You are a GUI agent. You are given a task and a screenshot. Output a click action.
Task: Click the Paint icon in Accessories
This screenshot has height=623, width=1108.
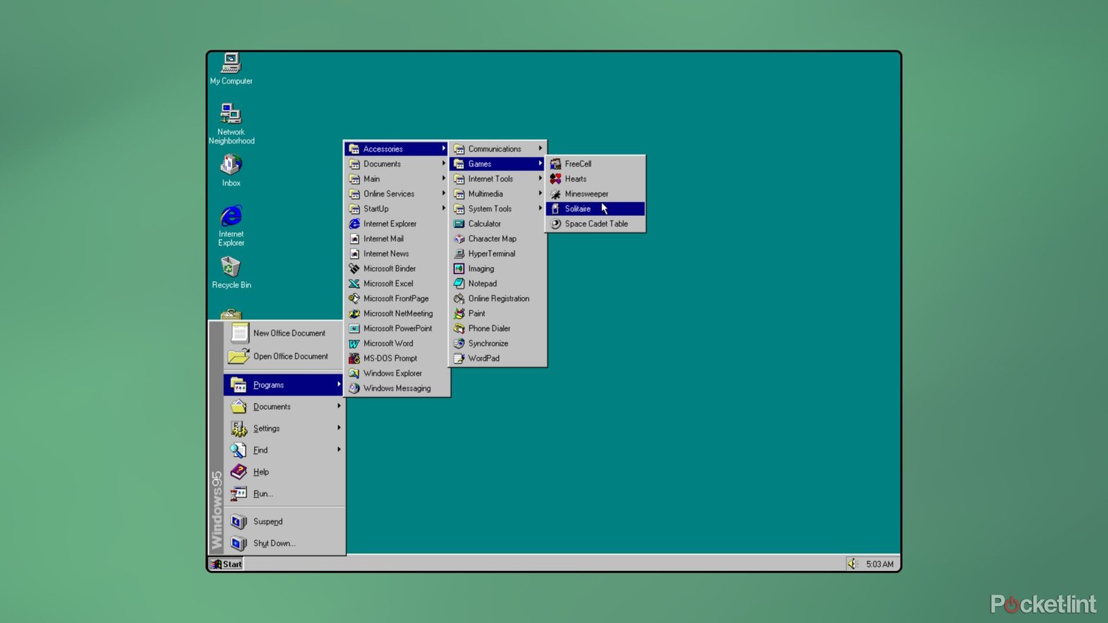[458, 314]
